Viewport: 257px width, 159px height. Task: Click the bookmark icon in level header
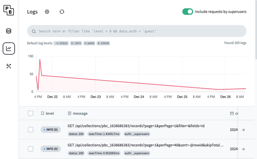click(42, 114)
